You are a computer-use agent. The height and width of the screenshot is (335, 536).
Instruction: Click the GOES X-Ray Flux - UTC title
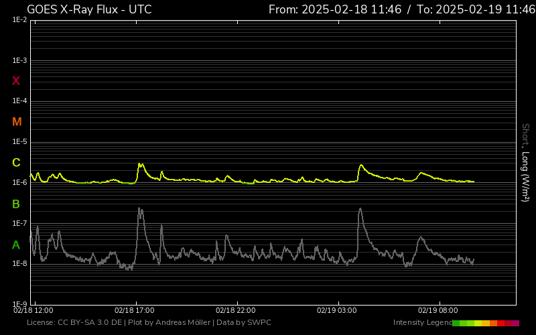89,9
